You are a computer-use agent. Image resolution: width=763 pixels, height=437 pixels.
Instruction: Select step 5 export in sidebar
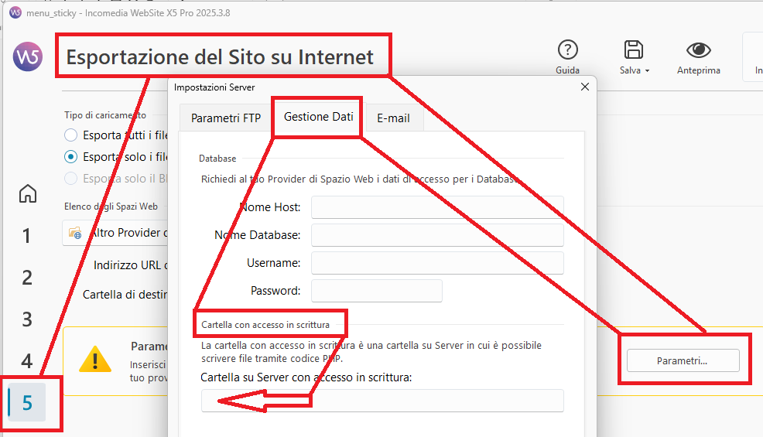pos(27,403)
